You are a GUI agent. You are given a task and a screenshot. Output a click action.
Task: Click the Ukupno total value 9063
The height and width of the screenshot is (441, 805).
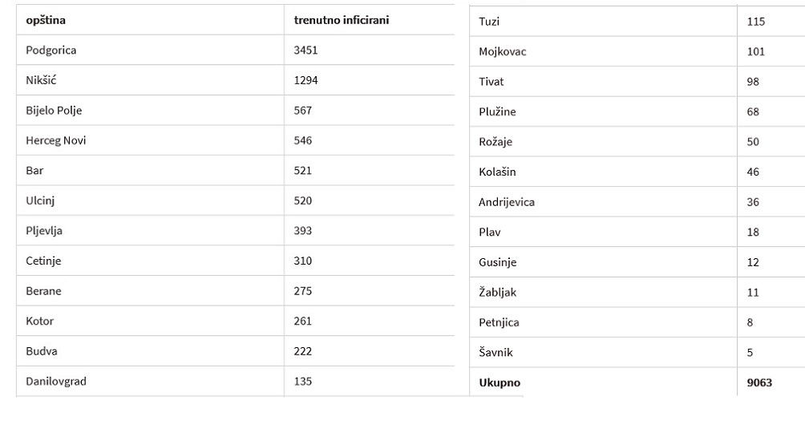pos(759,382)
